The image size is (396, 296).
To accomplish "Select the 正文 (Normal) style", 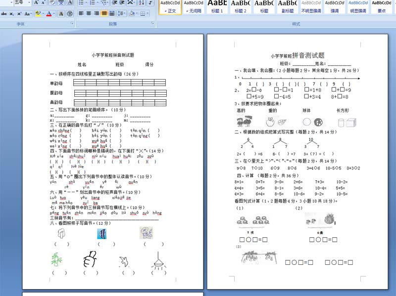I will [x=170, y=7].
